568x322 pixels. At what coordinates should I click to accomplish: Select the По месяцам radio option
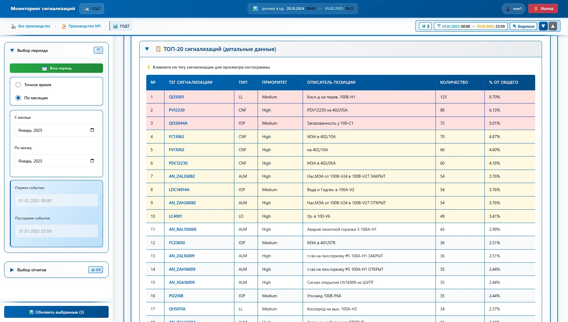click(x=18, y=98)
